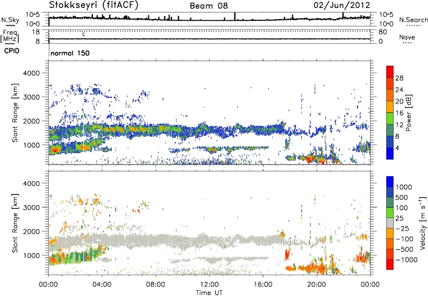Click the '08:00' time axis label
The image size is (428, 296).
(156, 285)
